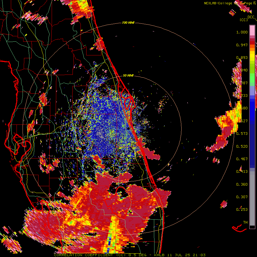
Task: Click the 0.573 value on the color scale
Action: 242,133
